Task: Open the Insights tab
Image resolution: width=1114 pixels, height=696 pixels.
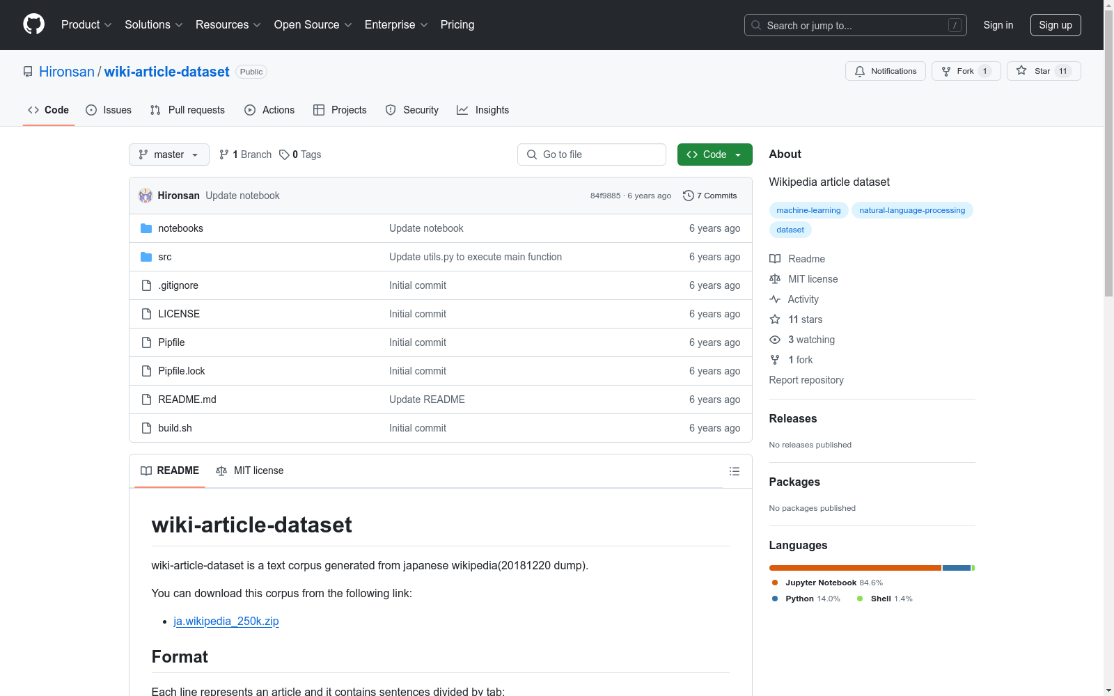Action: point(483,110)
